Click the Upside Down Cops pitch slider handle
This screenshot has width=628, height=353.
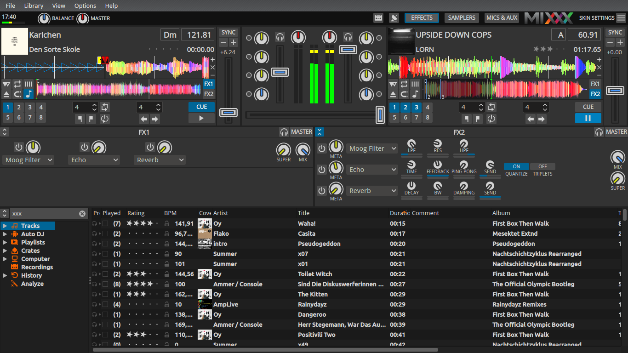615,91
